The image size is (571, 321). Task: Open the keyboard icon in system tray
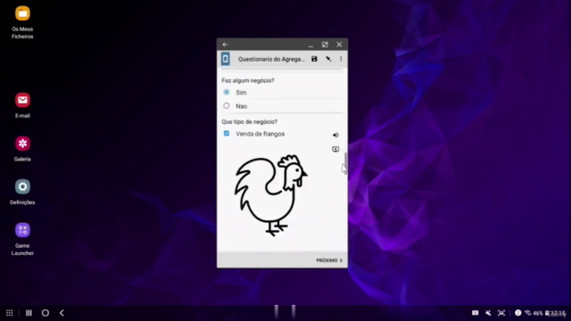coord(476,313)
